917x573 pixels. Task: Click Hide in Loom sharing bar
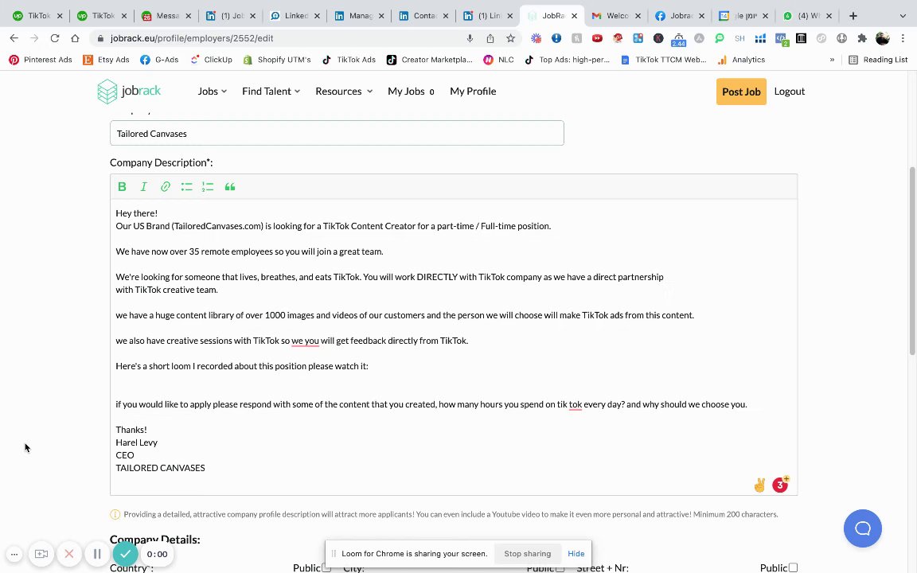(x=576, y=554)
